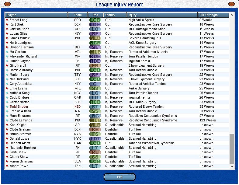Click the RCB badge for Herb Lundgren
This screenshot has height=185, width=239.
[95, 43]
